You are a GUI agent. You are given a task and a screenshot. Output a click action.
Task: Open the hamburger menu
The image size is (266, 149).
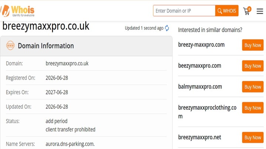click(260, 11)
